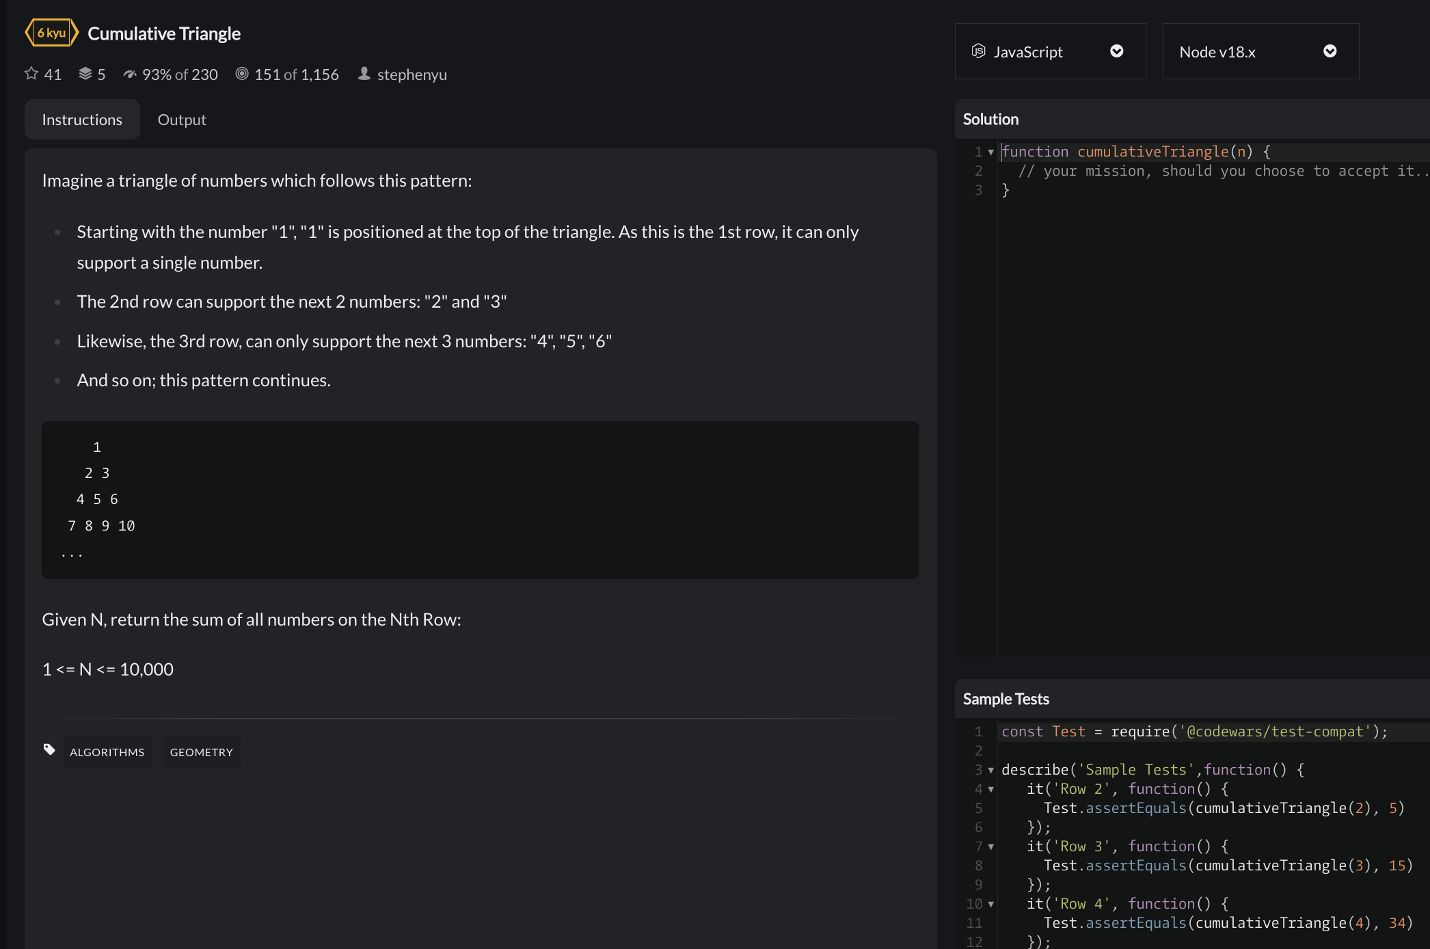
Task: Click the 6 kyu rank badge
Action: (x=52, y=33)
